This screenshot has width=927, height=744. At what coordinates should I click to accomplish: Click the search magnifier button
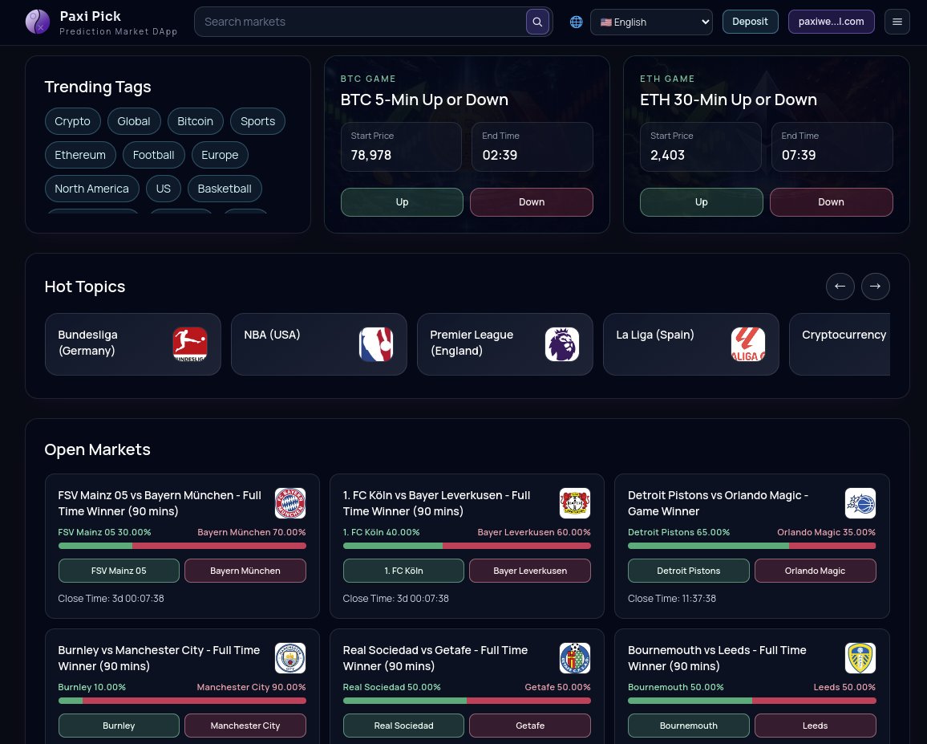coord(537,22)
